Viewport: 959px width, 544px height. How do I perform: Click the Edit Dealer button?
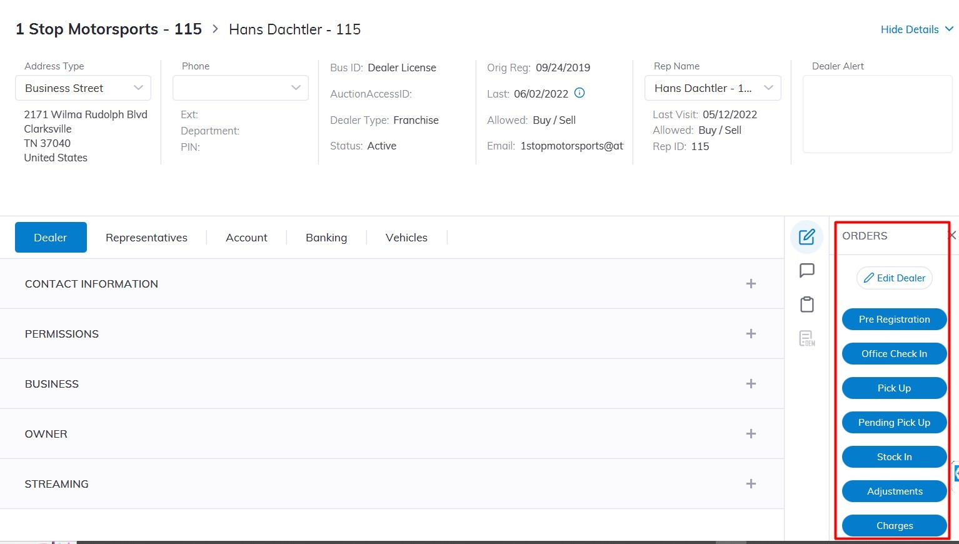894,278
